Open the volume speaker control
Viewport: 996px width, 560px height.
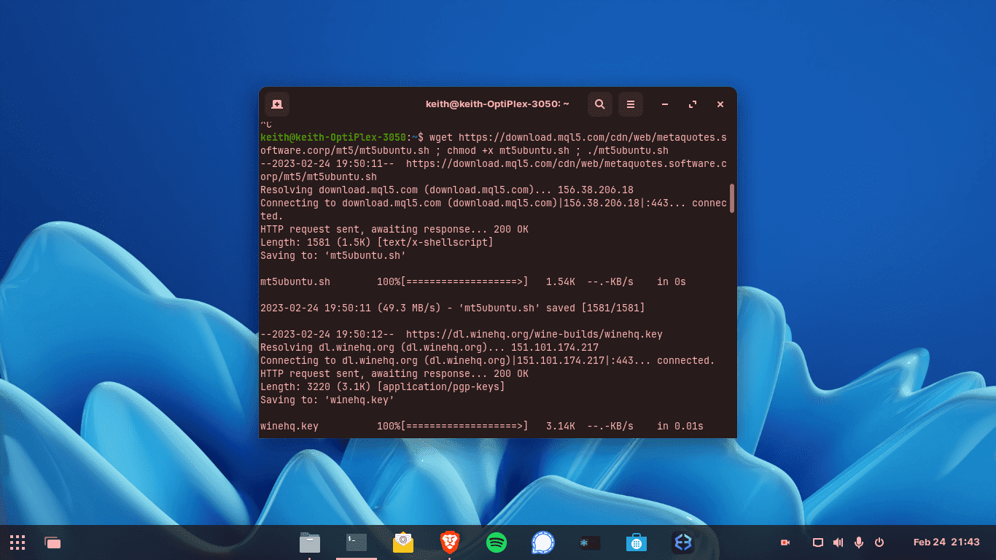coord(839,542)
